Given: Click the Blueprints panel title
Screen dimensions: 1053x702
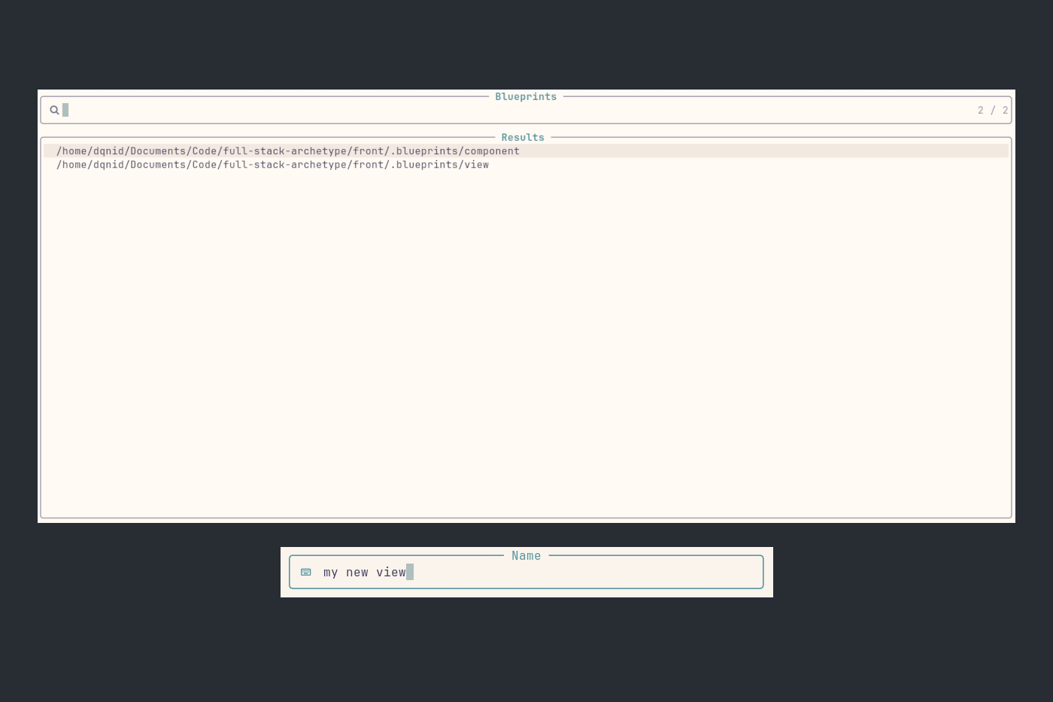Looking at the screenshot, I should coord(526,96).
